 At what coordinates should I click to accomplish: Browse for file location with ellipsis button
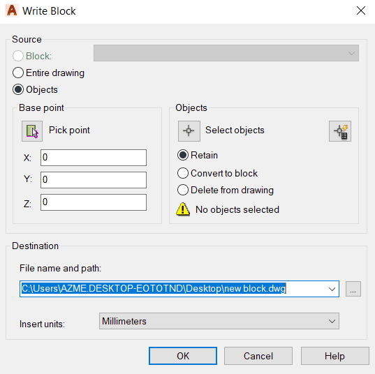point(353,289)
